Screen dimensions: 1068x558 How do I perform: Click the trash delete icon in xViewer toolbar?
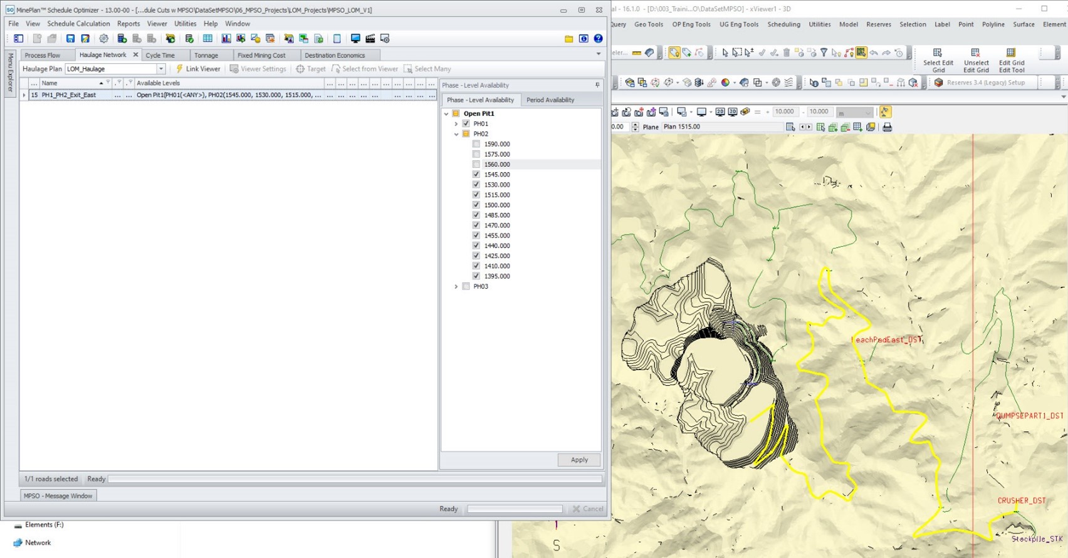click(x=787, y=53)
